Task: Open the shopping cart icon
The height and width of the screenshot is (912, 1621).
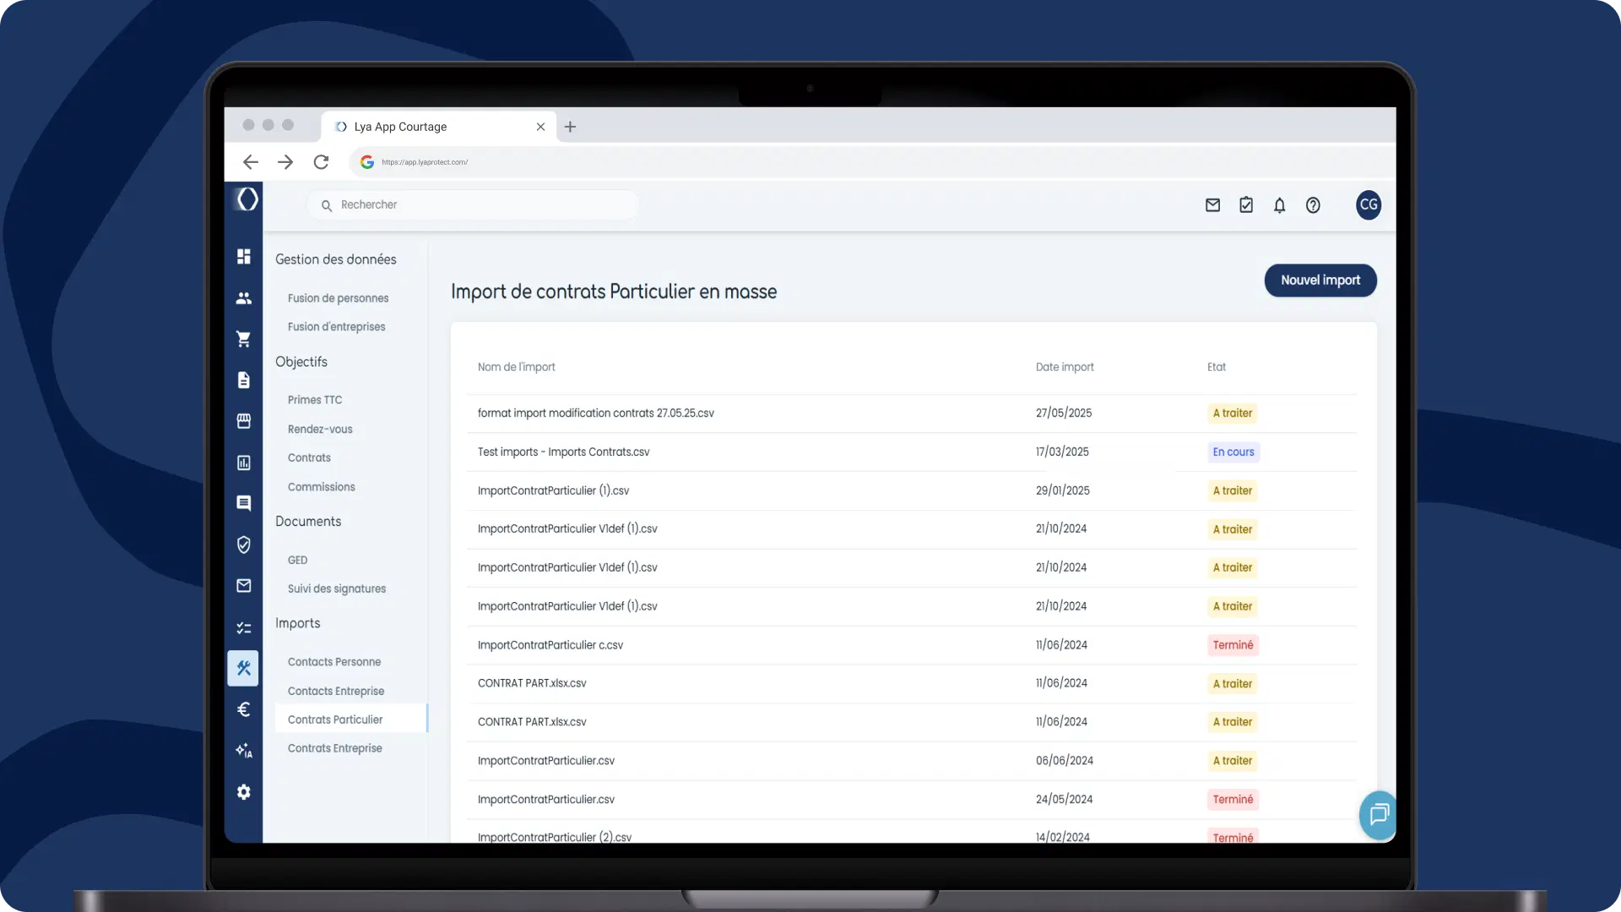Action: (244, 339)
